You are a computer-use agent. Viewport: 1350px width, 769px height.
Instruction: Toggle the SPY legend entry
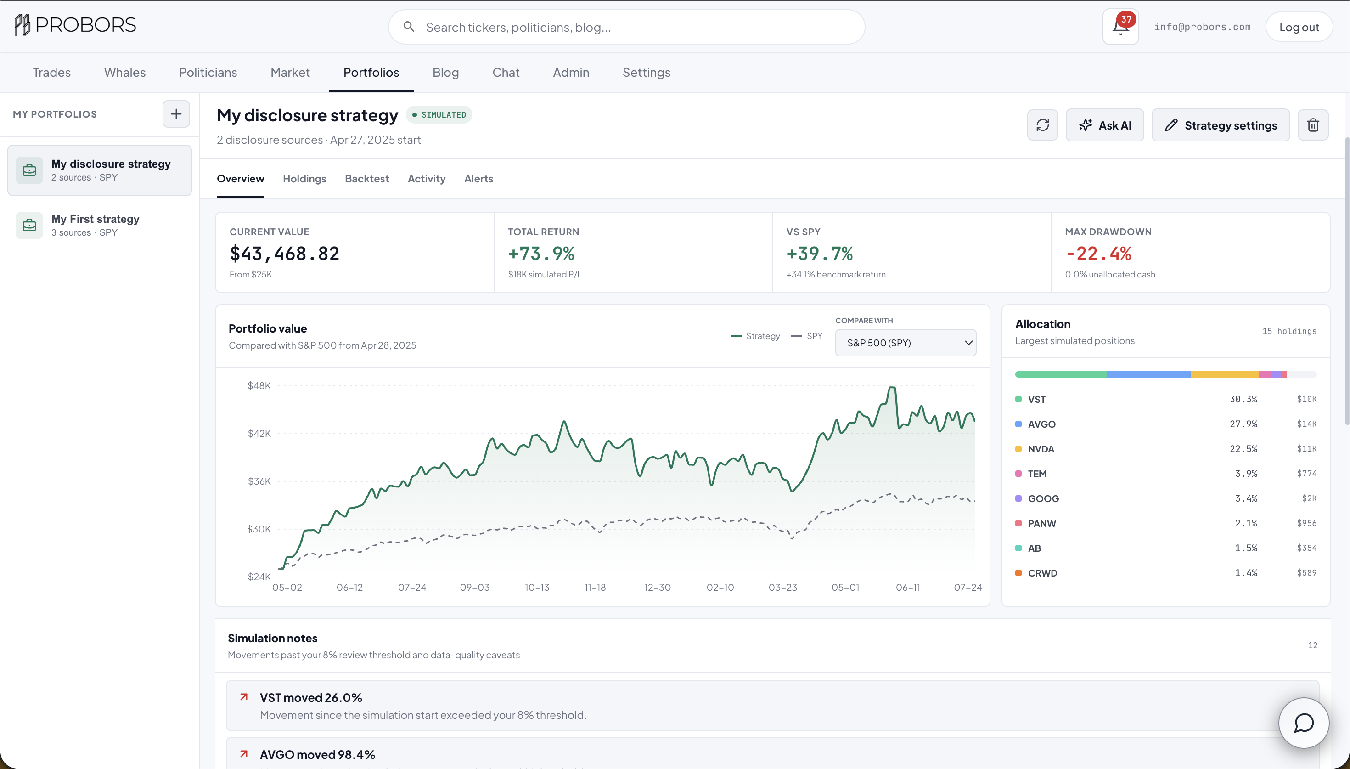(x=806, y=336)
